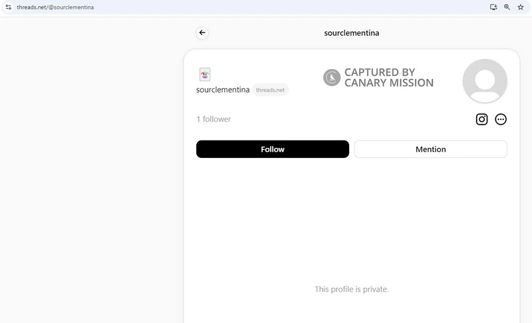Click the threads.net badge next to username
532x323 pixels.
click(270, 90)
